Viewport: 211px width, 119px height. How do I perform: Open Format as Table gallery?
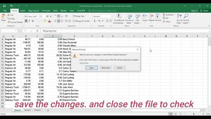point(129,19)
